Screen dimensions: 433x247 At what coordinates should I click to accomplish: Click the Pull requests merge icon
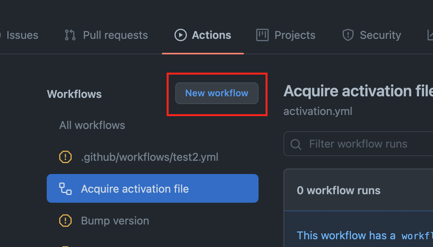[x=70, y=35]
